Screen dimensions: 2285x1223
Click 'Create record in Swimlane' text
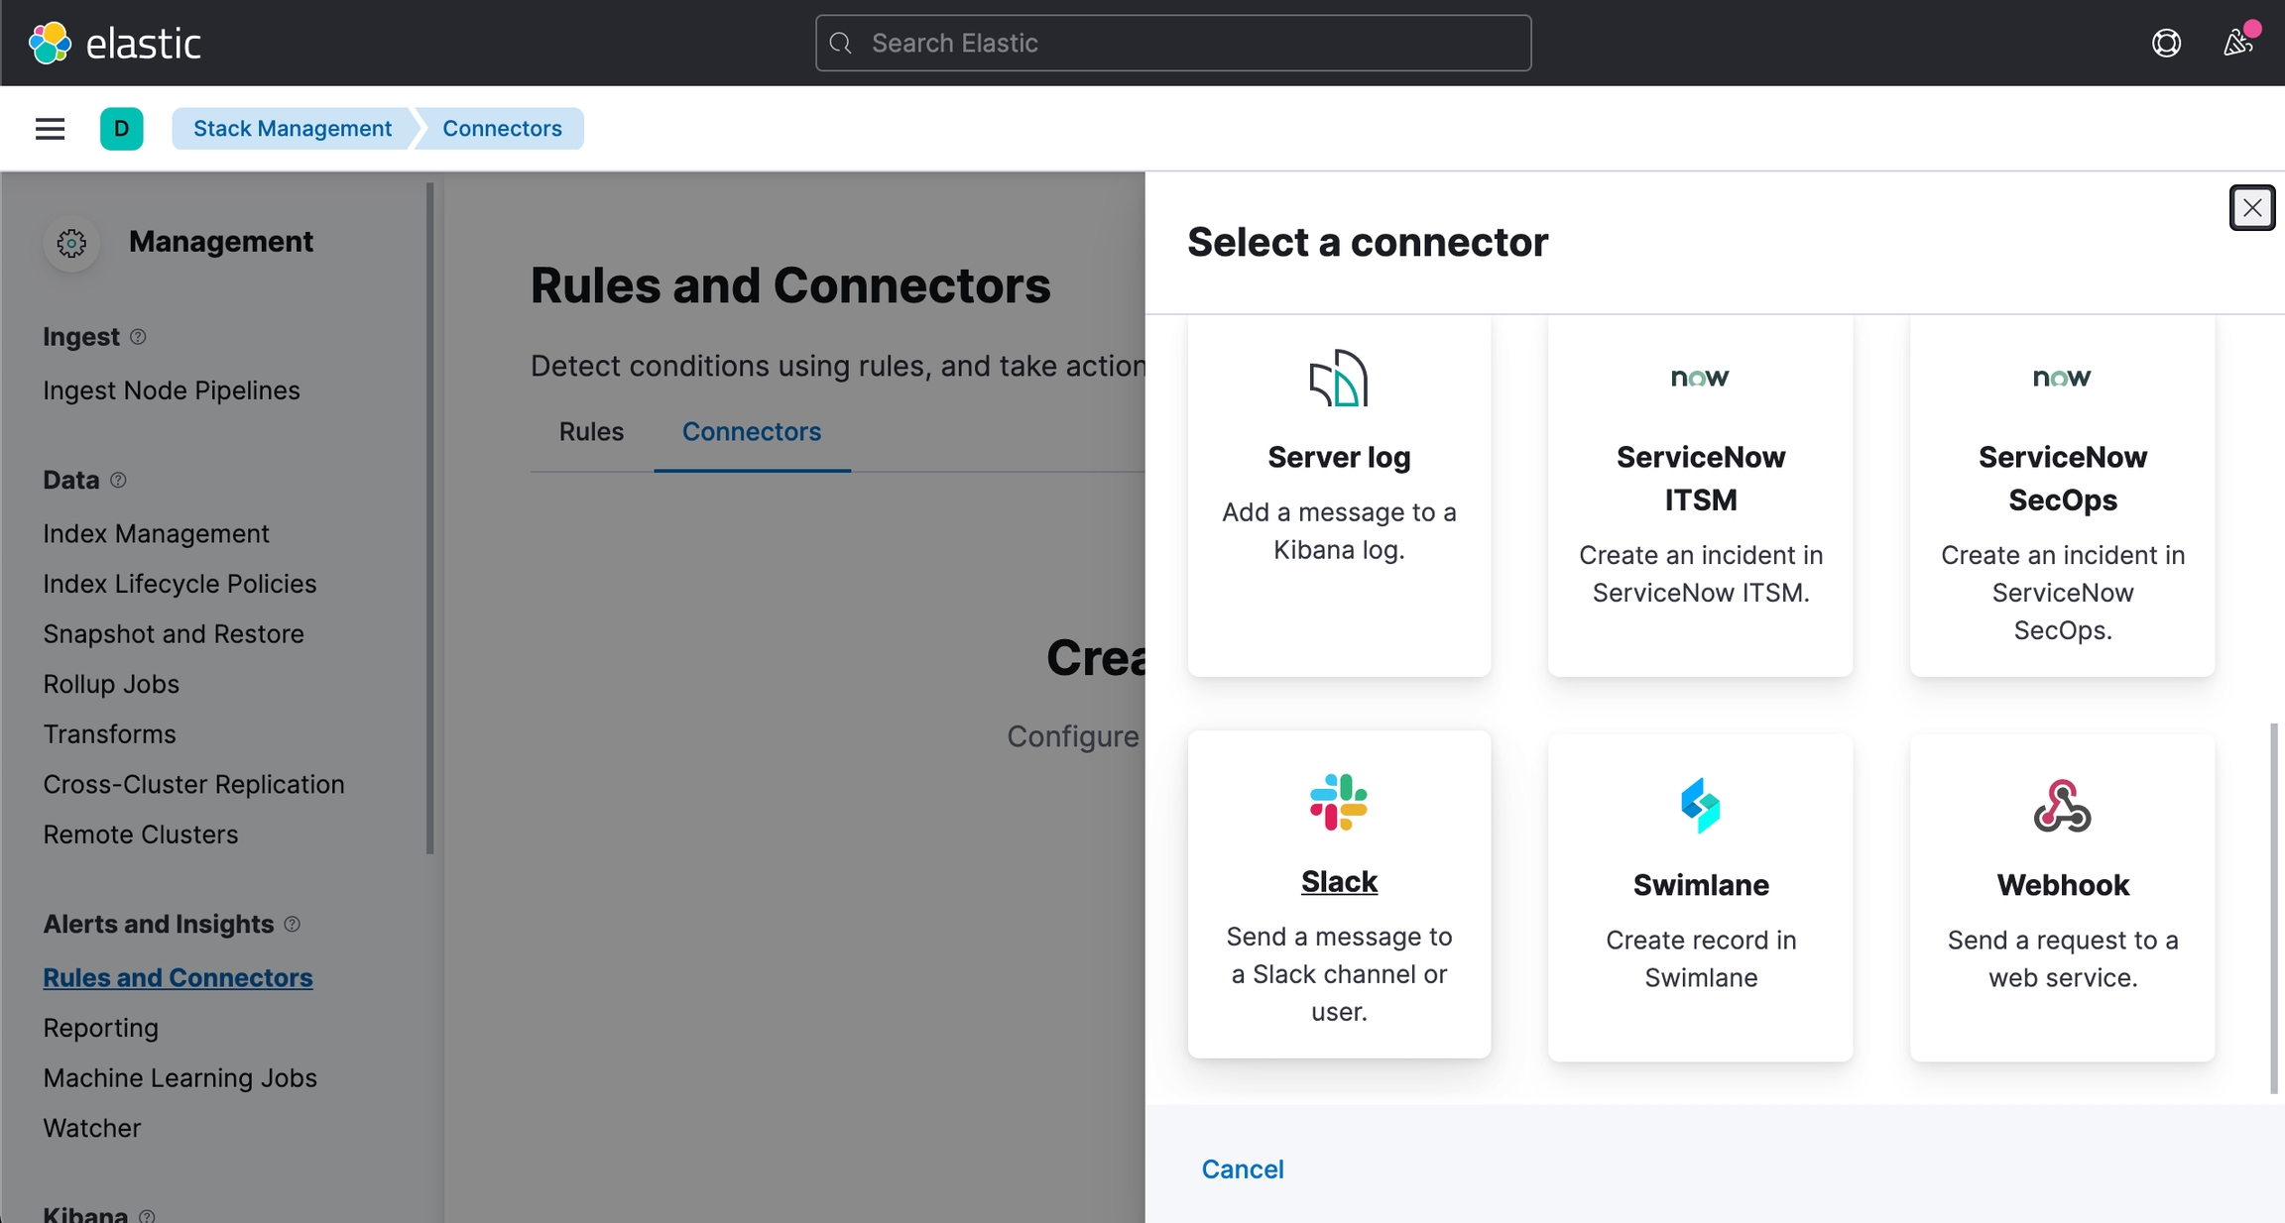(1701, 959)
